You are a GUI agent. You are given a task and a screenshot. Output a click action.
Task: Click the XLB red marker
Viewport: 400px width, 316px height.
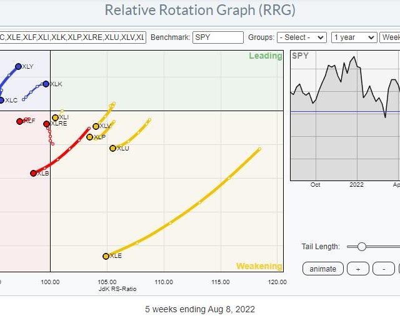pos(34,173)
